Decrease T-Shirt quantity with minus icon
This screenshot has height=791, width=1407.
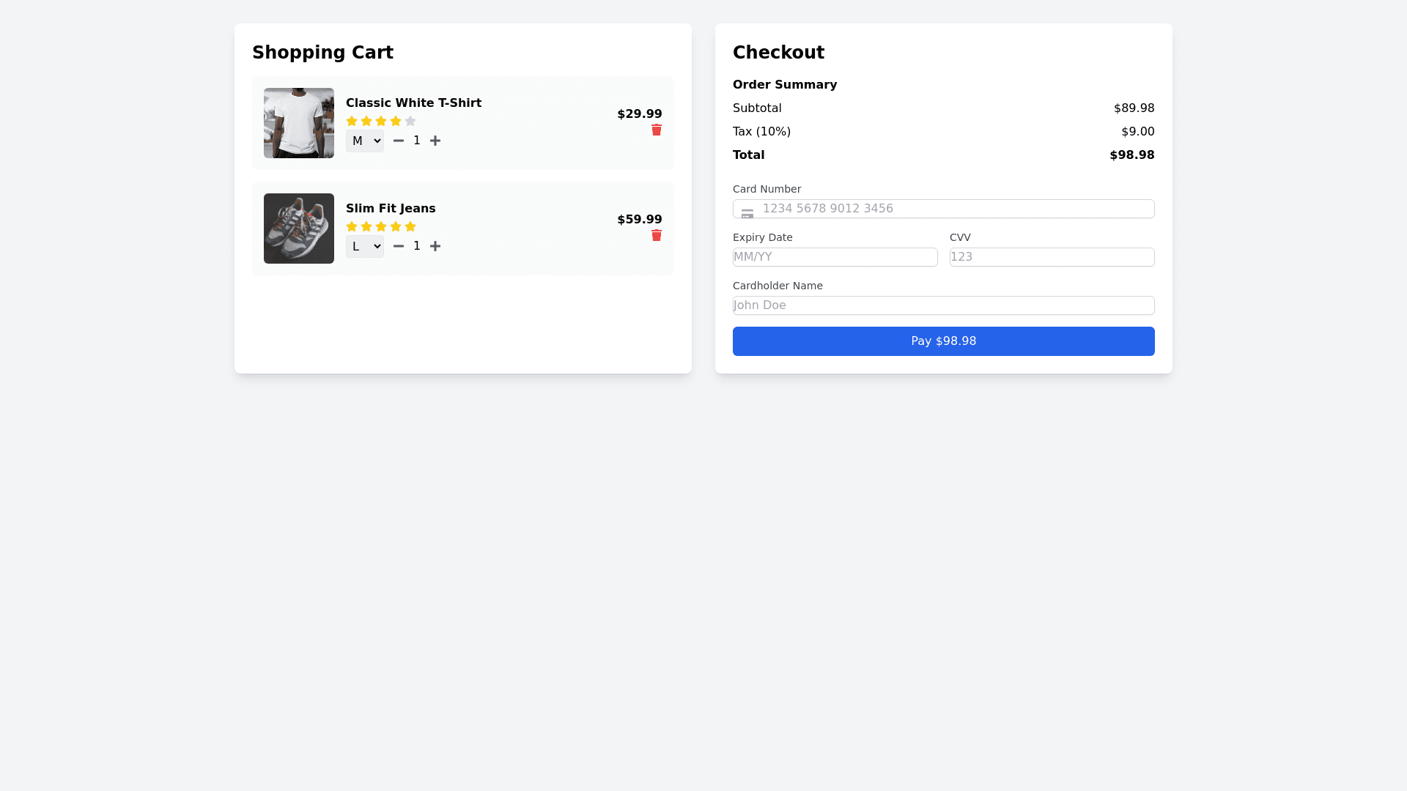pyautogui.click(x=399, y=141)
